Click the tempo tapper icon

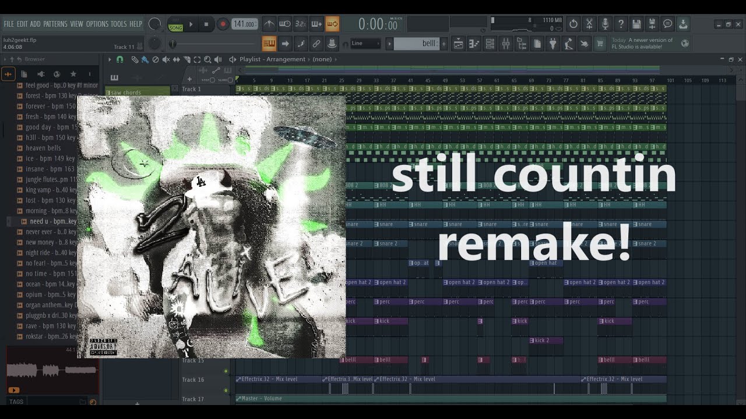click(x=569, y=44)
